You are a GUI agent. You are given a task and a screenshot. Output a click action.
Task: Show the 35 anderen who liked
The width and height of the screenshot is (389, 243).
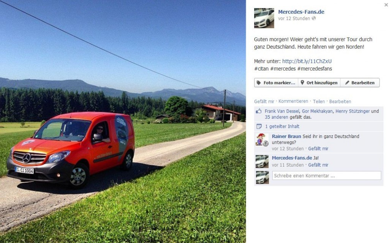click(x=277, y=117)
